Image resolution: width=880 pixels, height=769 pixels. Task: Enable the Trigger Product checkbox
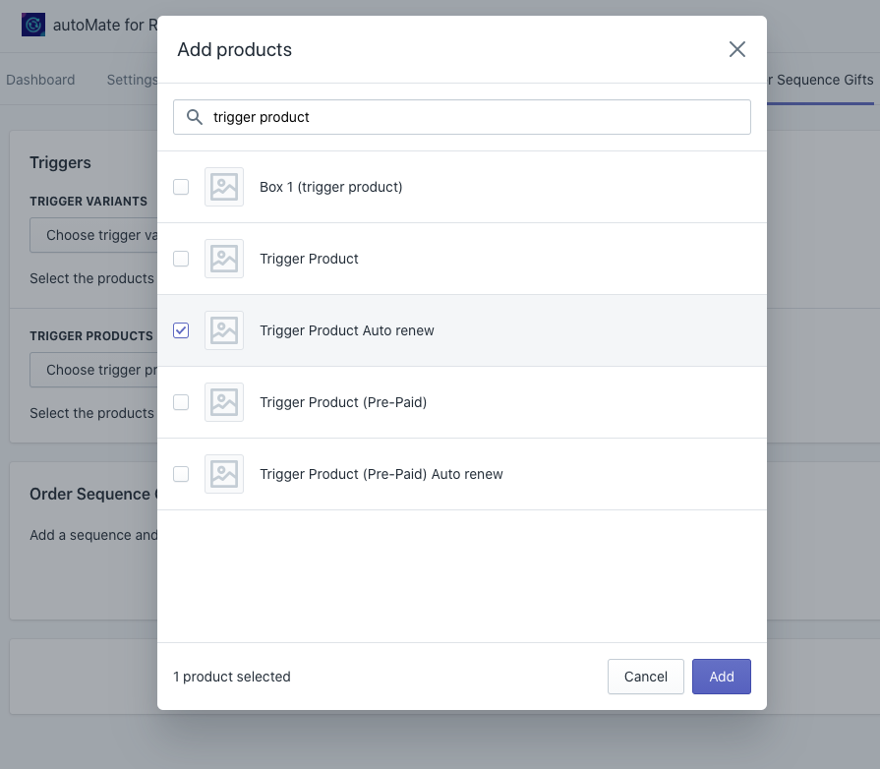[181, 259]
